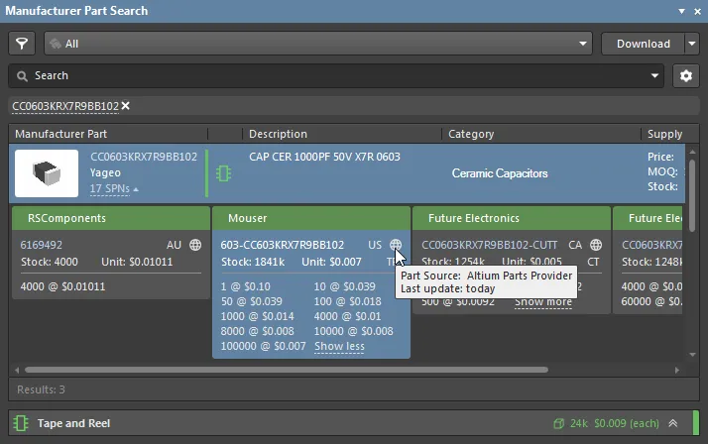This screenshot has width=708, height=444.
Task: Click the Supply column header
Action: pos(664,134)
